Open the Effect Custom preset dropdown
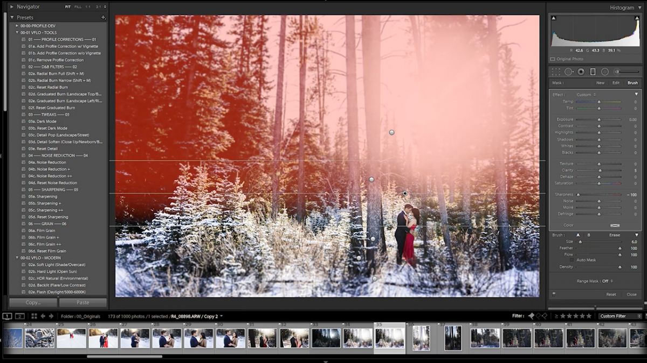Image resolution: width=647 pixels, height=363 pixels. (x=586, y=95)
